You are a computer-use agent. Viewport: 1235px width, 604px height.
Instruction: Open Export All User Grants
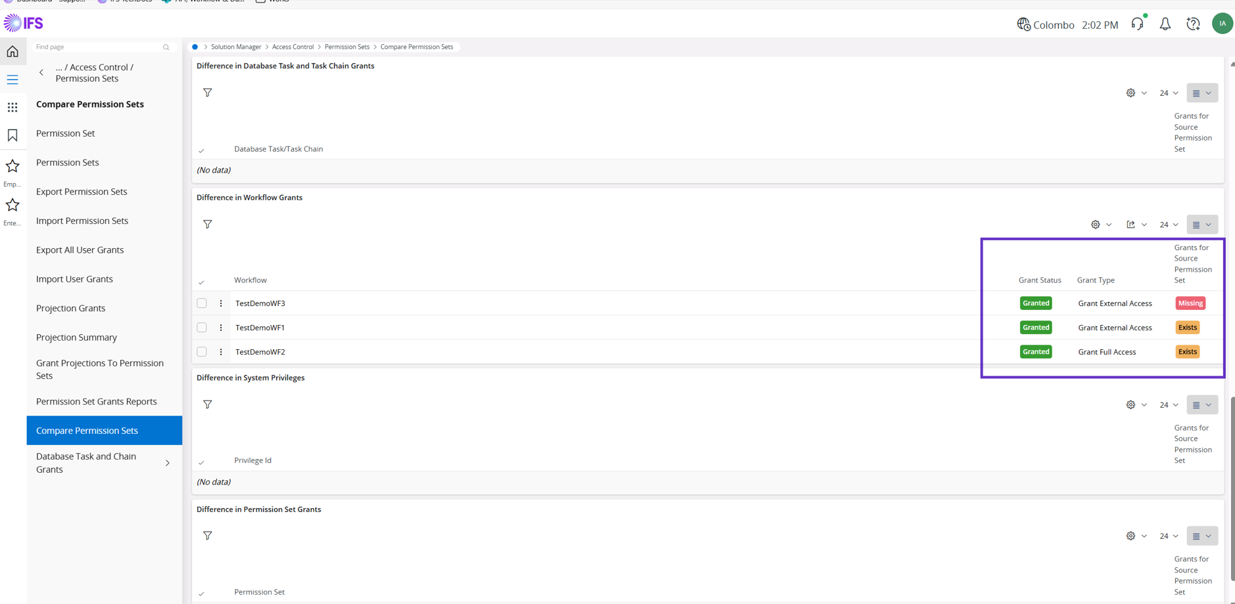click(80, 249)
